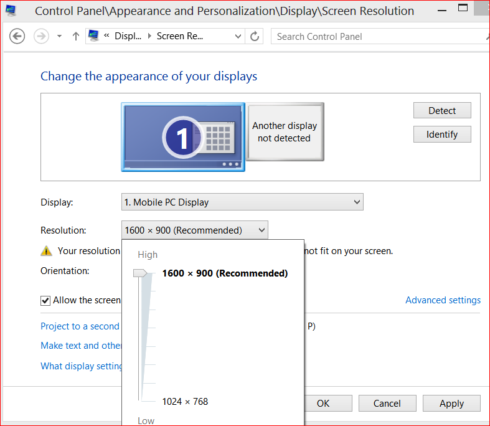Open Advanced settings link
Image resolution: width=490 pixels, height=426 pixels.
[443, 300]
